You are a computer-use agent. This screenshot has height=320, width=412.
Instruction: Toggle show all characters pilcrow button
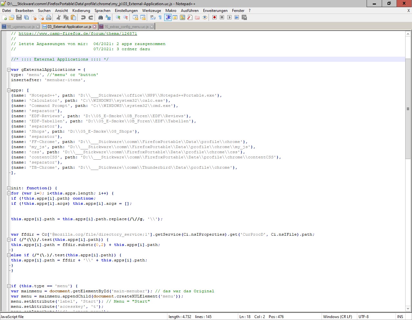tap(160, 17)
